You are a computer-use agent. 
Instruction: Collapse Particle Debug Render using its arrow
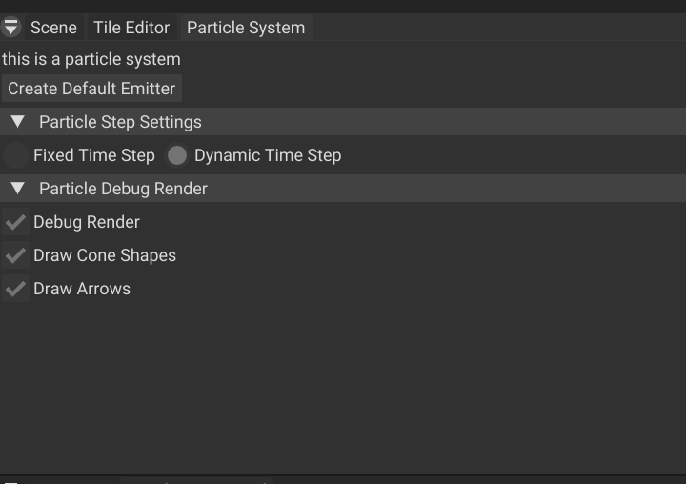pyautogui.click(x=17, y=189)
